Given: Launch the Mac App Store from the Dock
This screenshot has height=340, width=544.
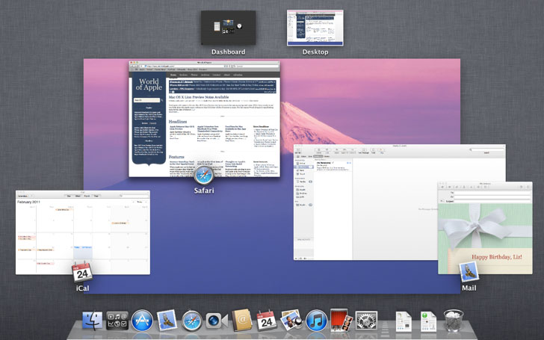Looking at the screenshot, I should [x=142, y=321].
